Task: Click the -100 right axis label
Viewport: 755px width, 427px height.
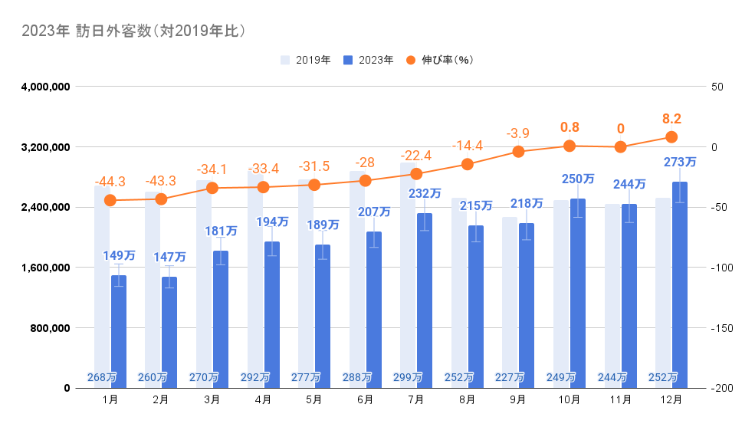Action: click(722, 268)
